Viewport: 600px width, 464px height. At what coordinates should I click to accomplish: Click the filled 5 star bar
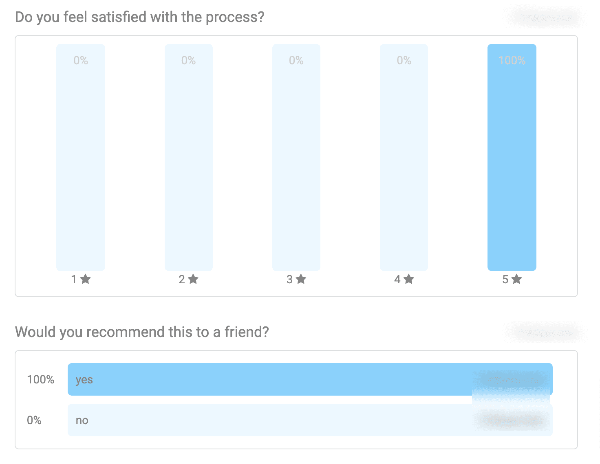pyautogui.click(x=512, y=157)
